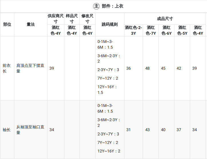Viewport: 207px width, 159px height.
Task: Click 袖长 rule 12Y~16Y：2
Action: click(x=109, y=151)
